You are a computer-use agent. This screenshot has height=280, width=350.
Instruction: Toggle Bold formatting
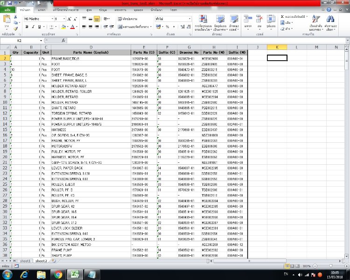[x=27, y=27]
